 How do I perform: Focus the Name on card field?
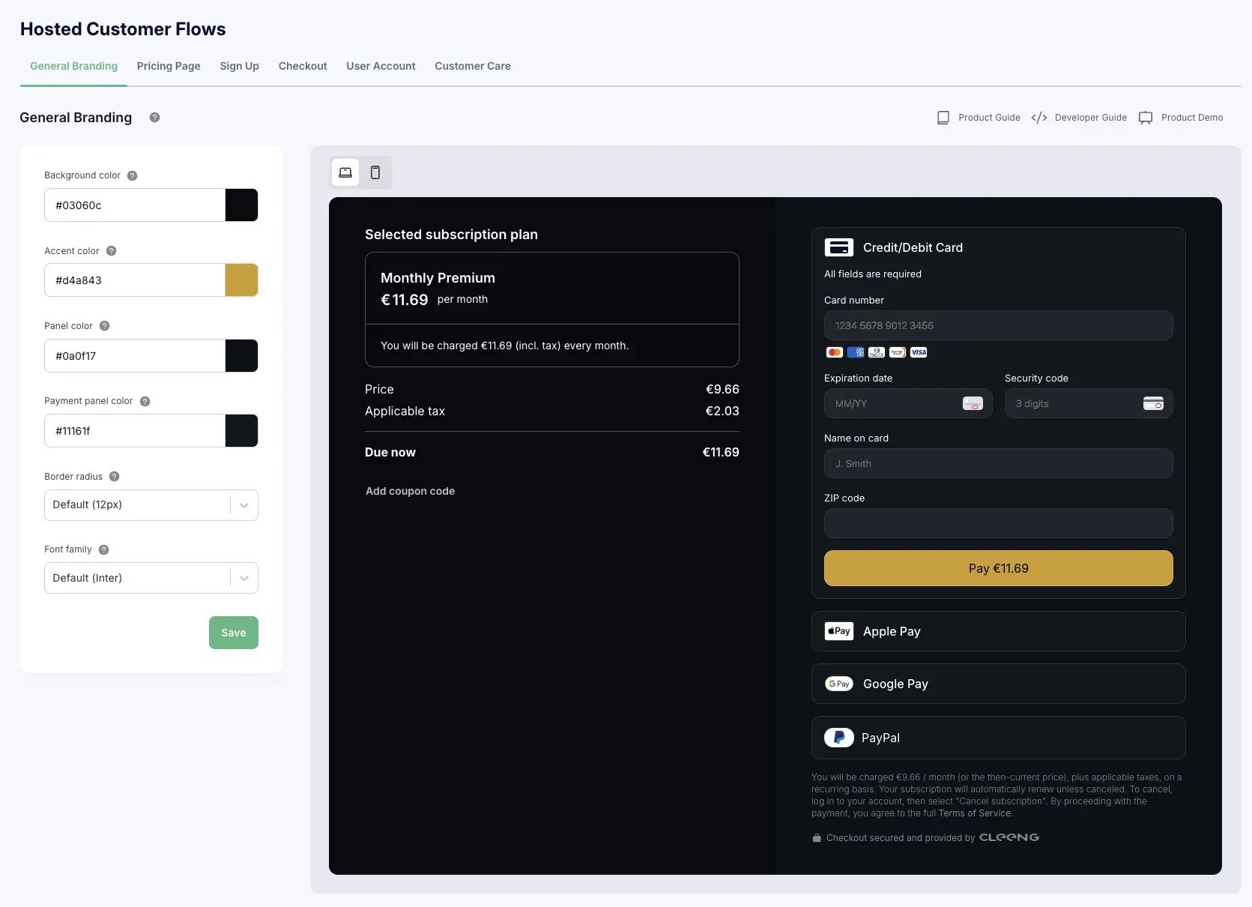click(x=999, y=463)
